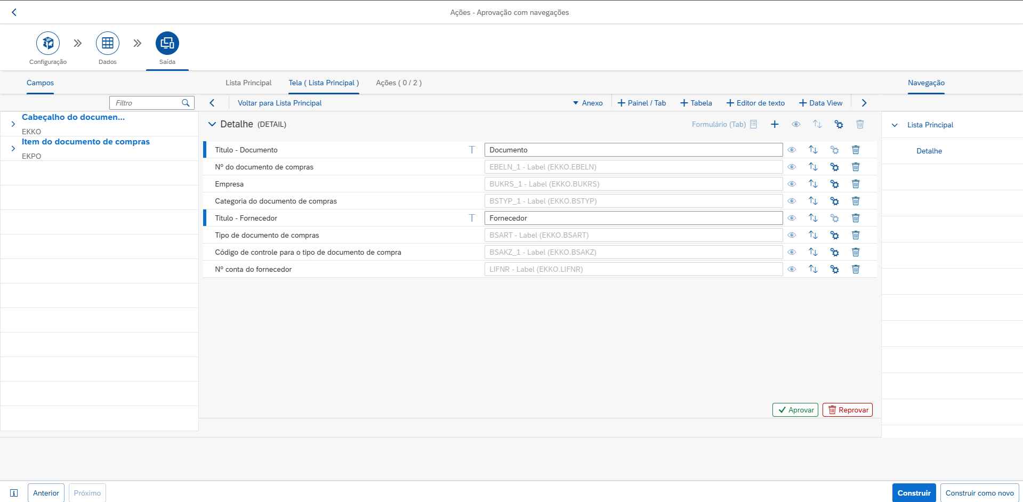
Task: Click Voltar para Lista Principal link
Action: (279, 103)
